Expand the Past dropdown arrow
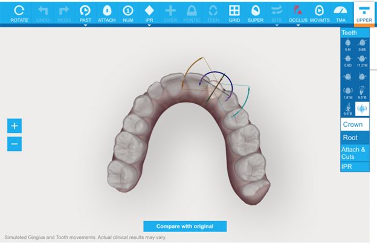Screen dimensions: 377x244 86,25
